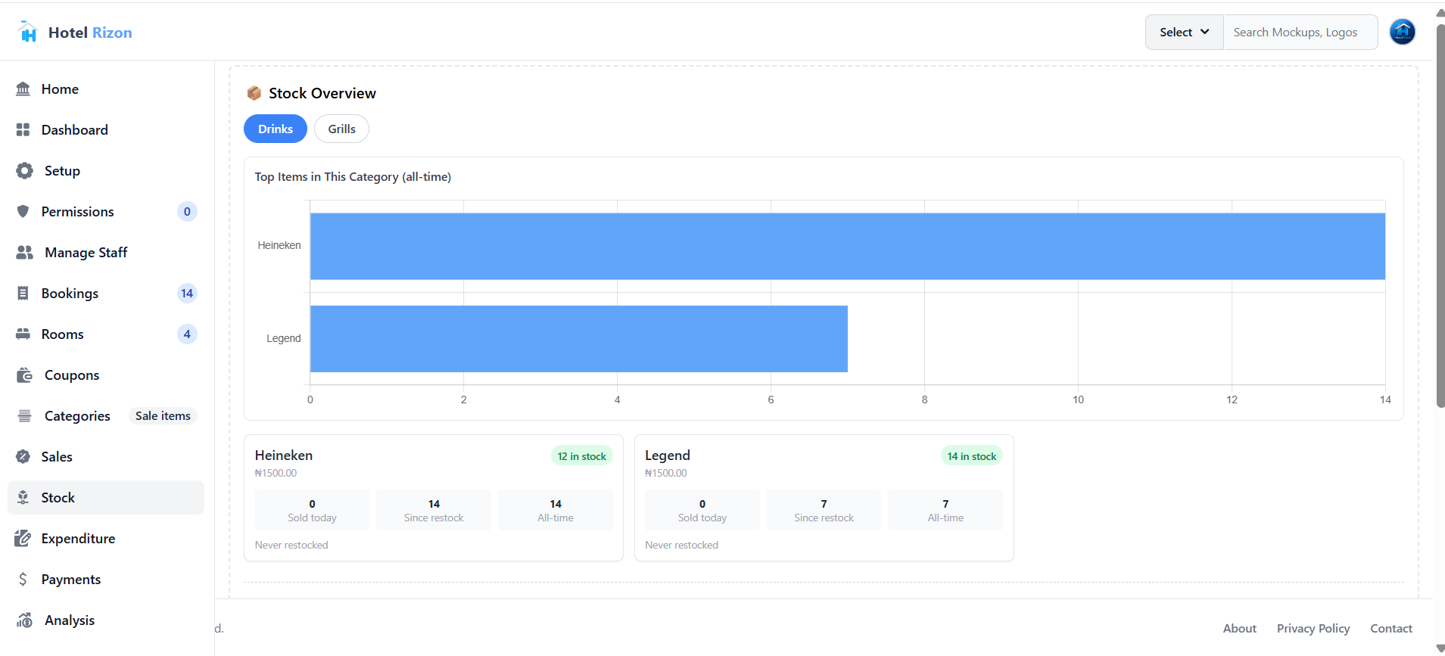Focus the Search Mockups, Logos field
This screenshot has height=656, width=1445.
[x=1300, y=32]
